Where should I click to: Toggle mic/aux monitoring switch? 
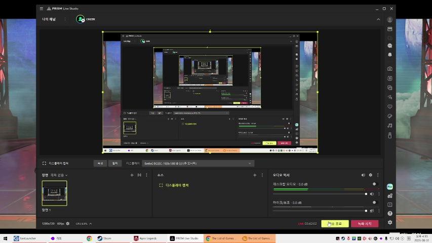(x=374, y=202)
